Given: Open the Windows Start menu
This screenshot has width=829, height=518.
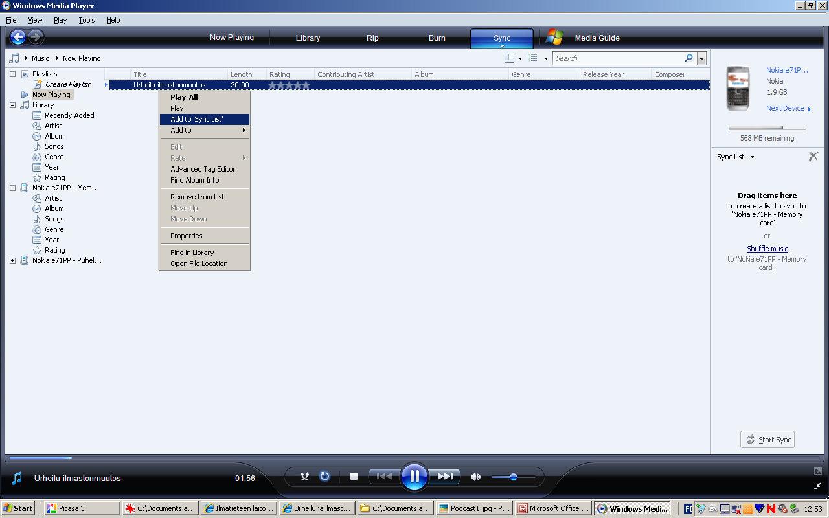Looking at the screenshot, I should tap(18, 508).
